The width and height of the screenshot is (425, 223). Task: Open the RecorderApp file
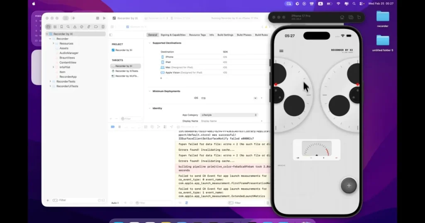tap(68, 77)
